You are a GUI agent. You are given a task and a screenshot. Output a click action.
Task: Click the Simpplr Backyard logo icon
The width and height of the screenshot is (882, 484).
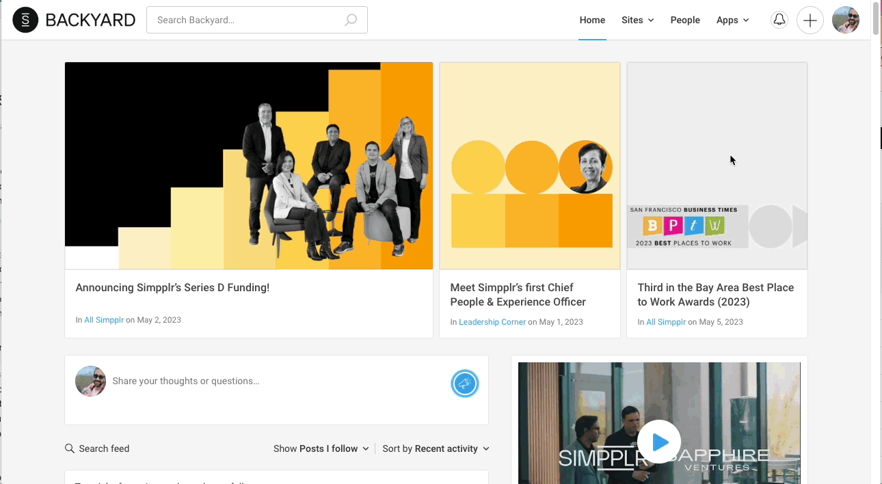click(25, 20)
